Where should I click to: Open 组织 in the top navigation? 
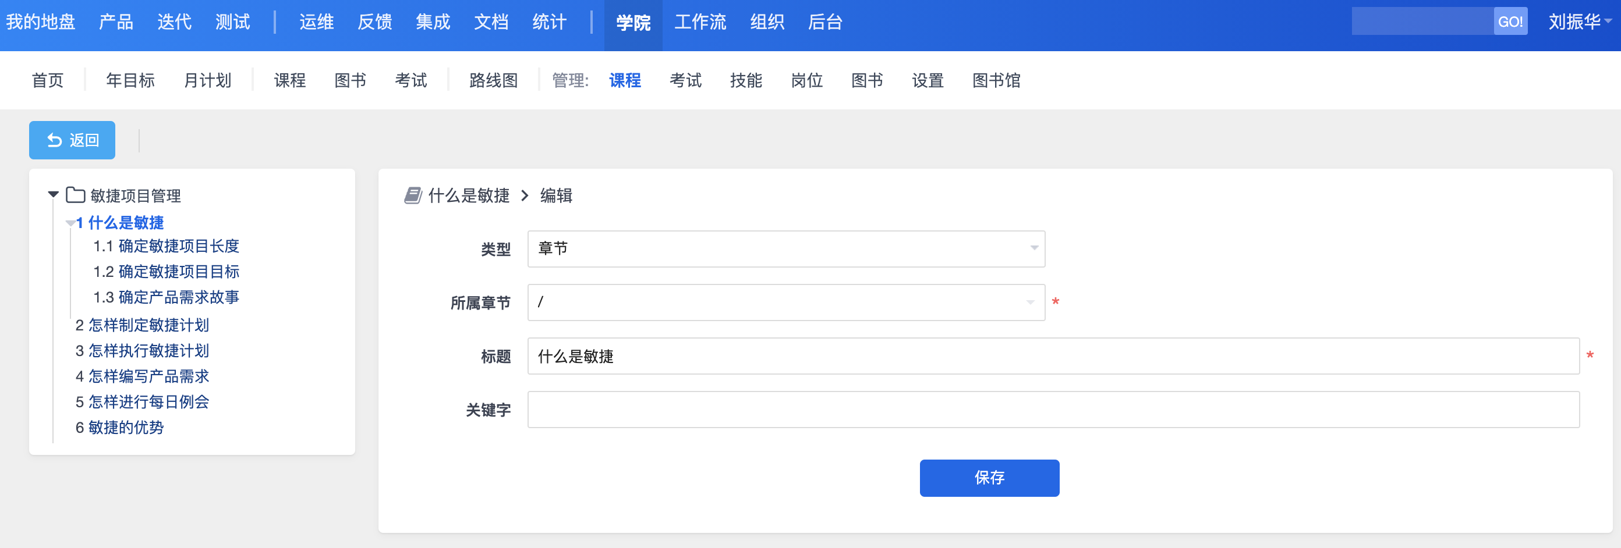(767, 22)
